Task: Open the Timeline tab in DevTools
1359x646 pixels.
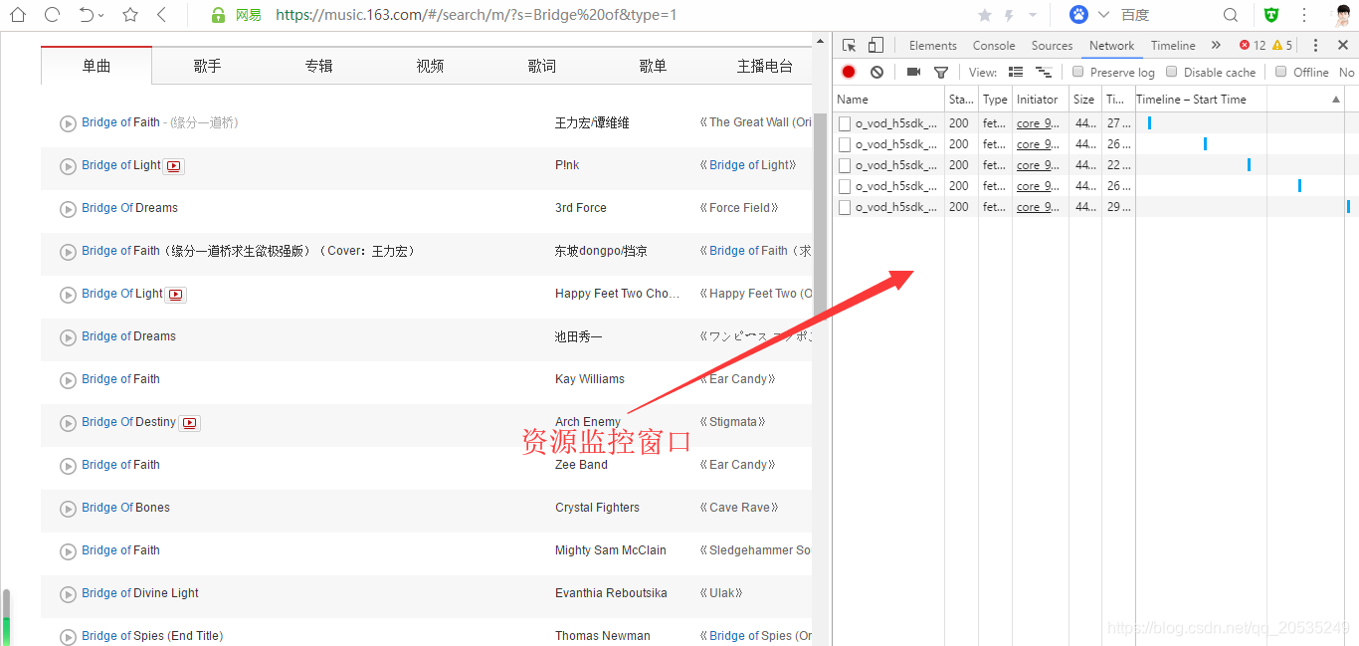Action: click(1173, 45)
